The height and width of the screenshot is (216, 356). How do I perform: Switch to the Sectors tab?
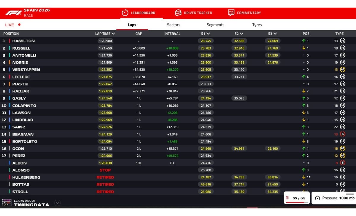[174, 25]
